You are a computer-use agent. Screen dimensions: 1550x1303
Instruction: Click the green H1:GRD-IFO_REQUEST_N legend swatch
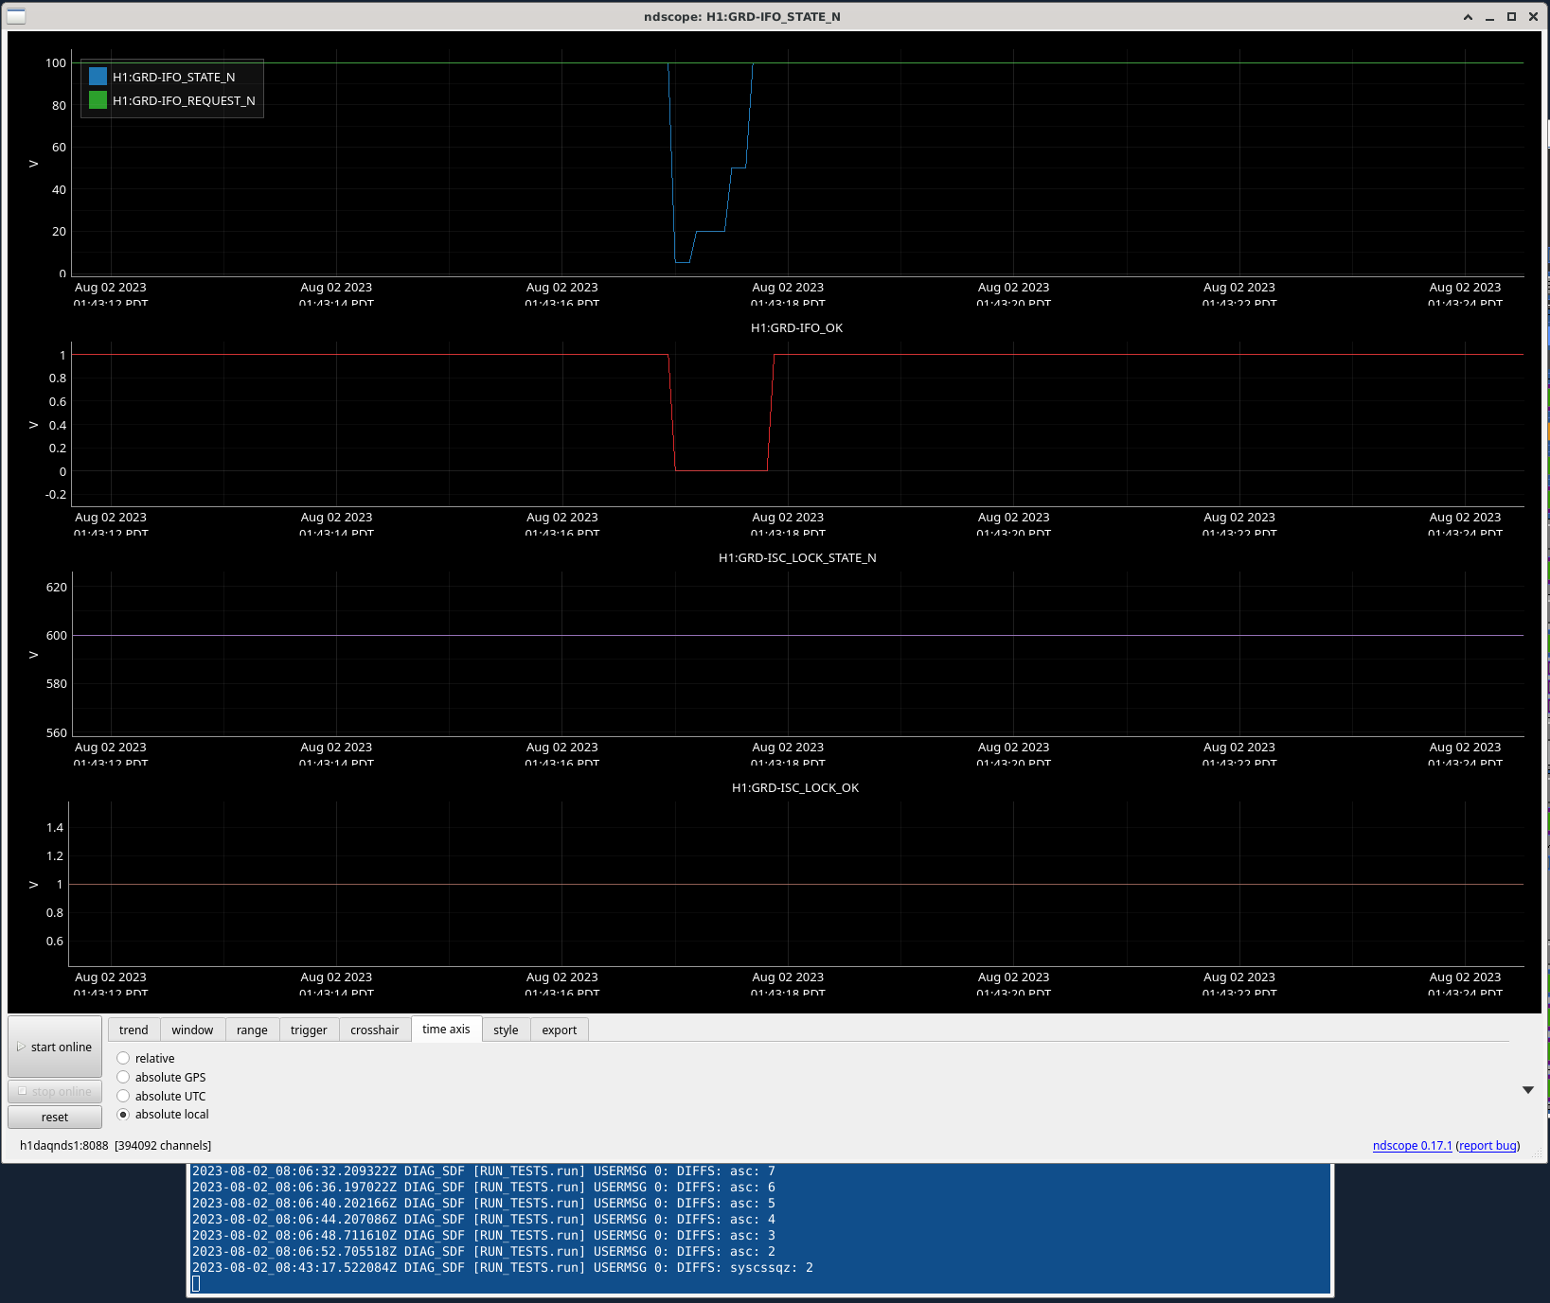[98, 100]
